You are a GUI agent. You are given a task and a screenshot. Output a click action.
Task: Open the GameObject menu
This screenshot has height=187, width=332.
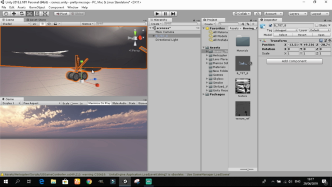click(37, 7)
